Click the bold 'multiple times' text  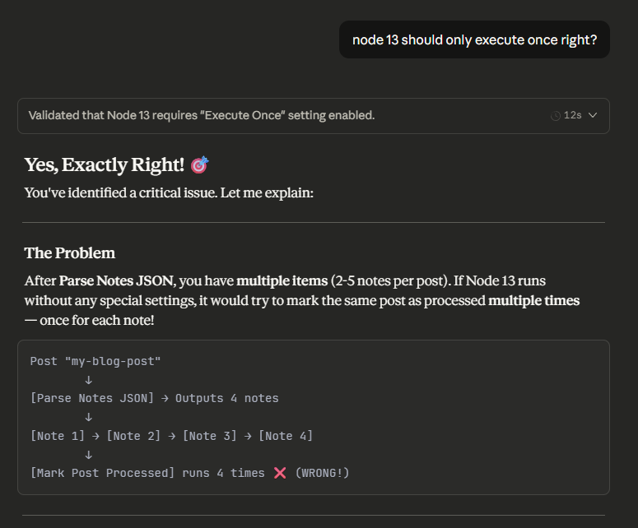[x=533, y=300]
